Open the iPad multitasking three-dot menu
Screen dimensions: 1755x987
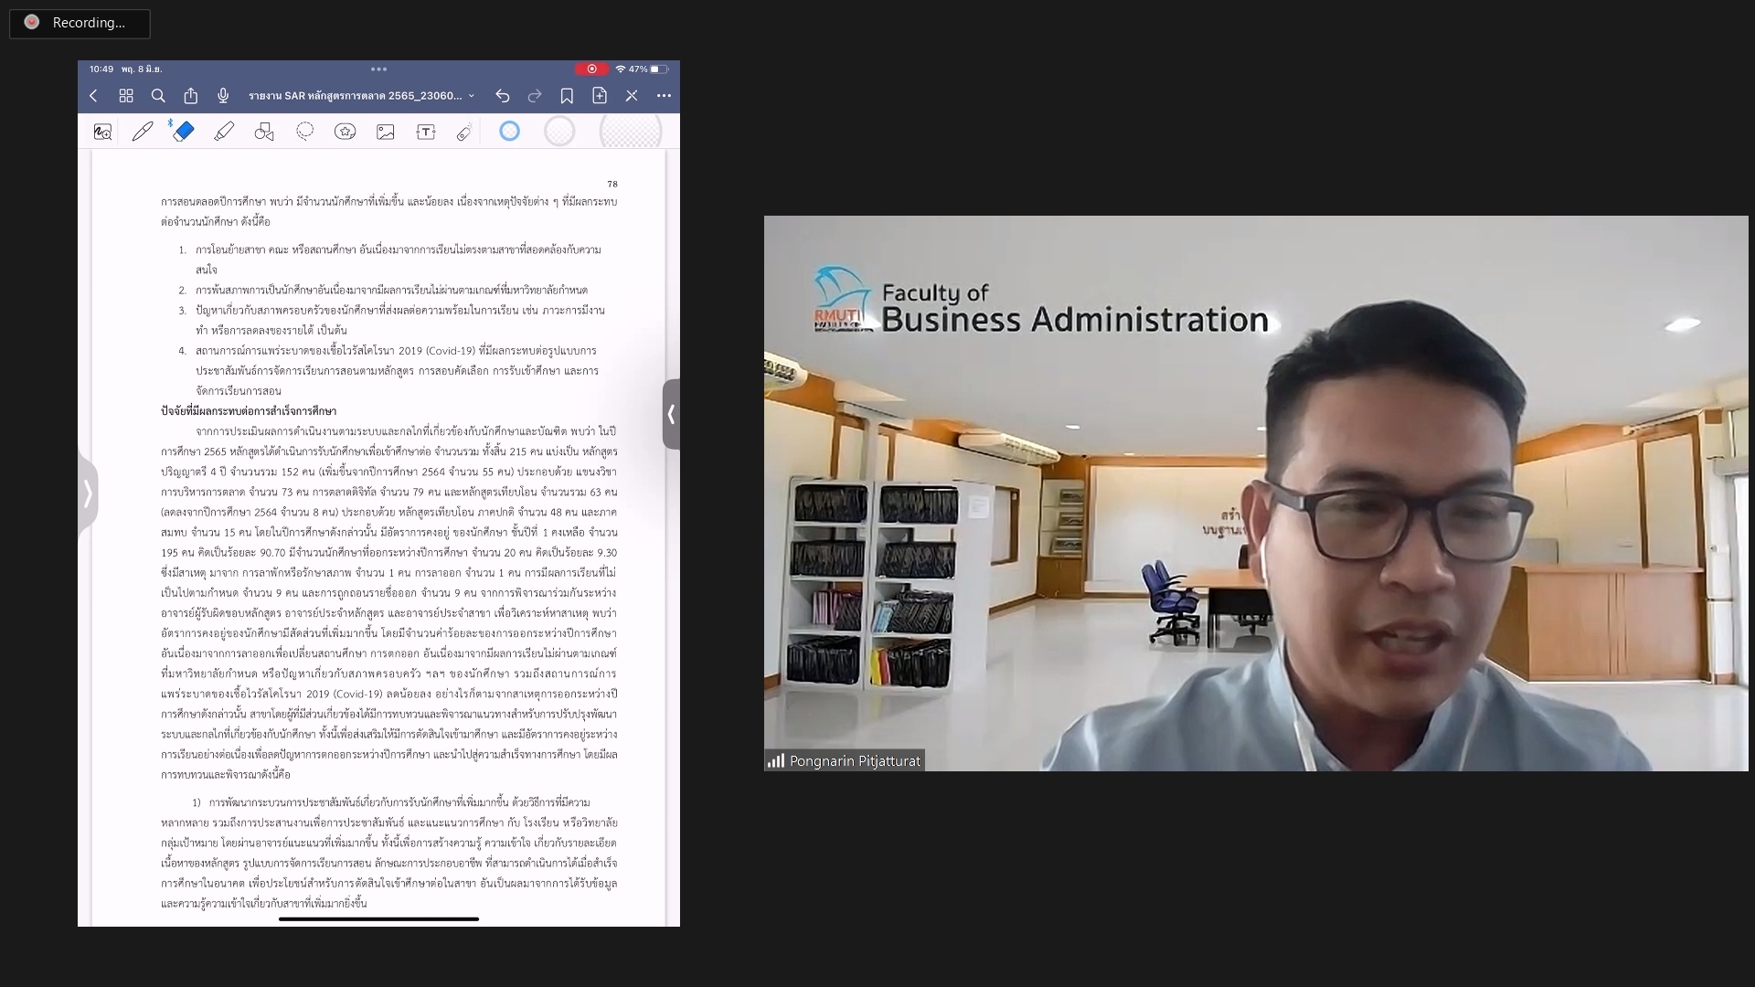[x=378, y=69]
